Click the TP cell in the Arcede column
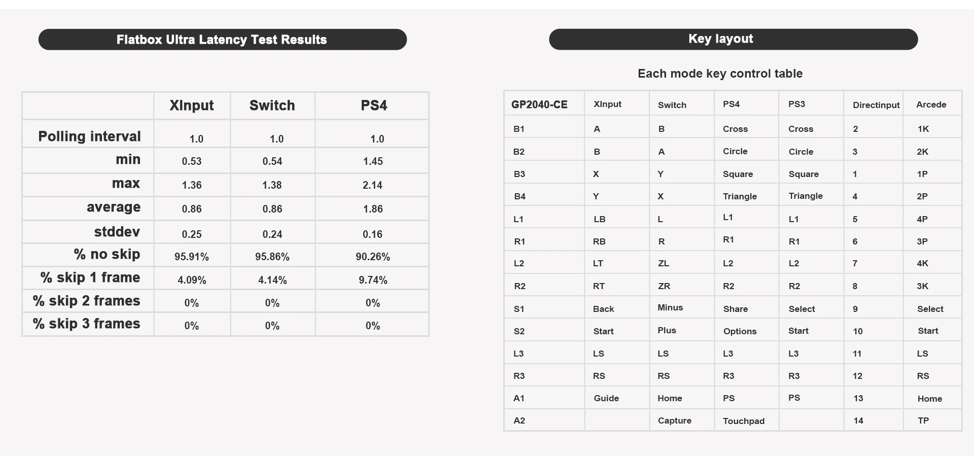Viewport: 974px width, 456px height. [923, 420]
